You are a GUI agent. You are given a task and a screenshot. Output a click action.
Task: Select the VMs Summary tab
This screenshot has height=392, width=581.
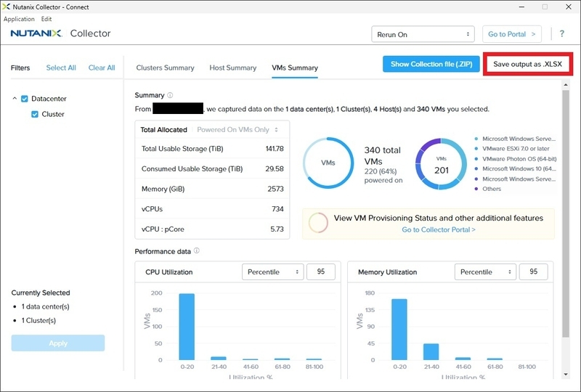(x=295, y=68)
